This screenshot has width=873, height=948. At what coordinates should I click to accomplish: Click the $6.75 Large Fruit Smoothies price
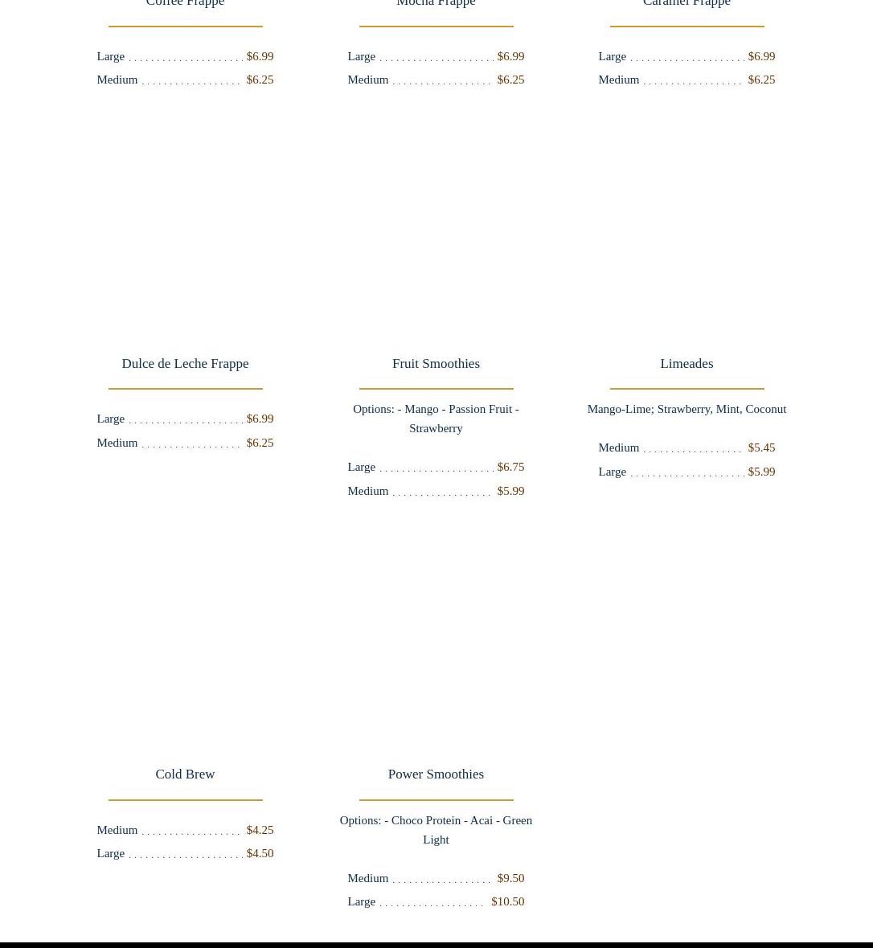510,467
